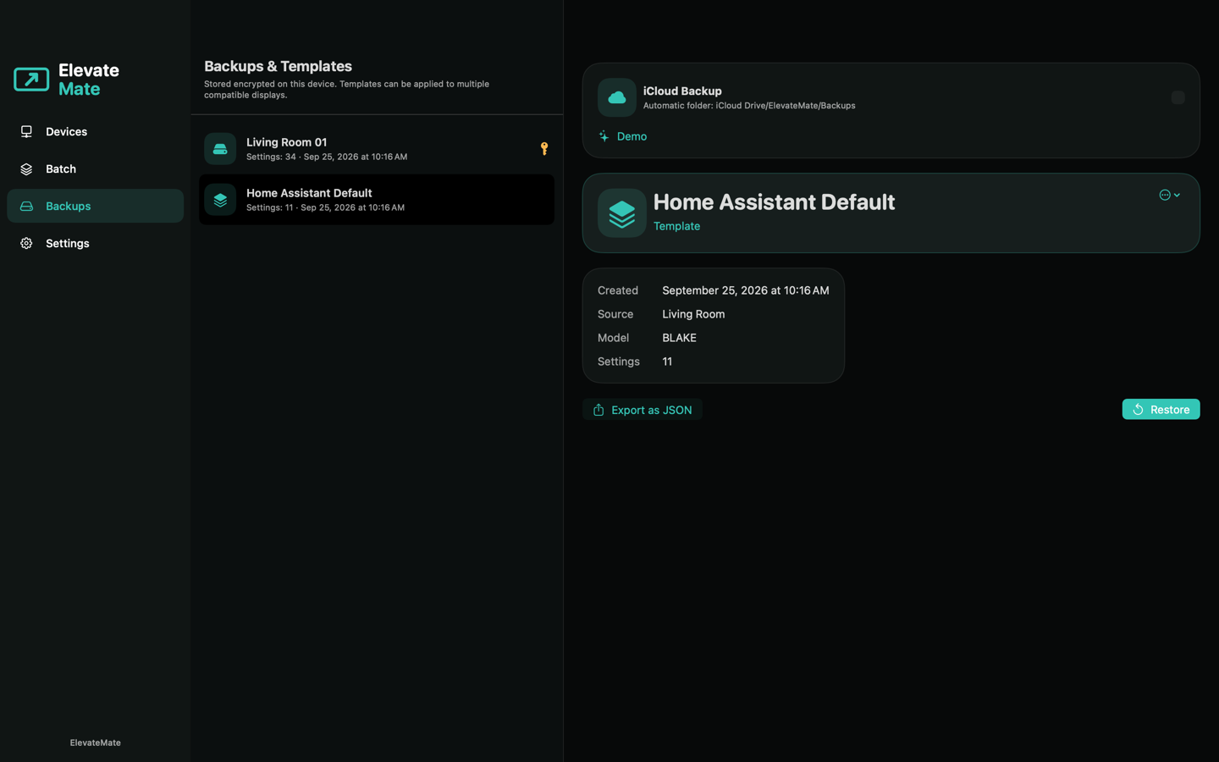Select the Home Assistant Default list title
1219x762 pixels.
pyautogui.click(x=309, y=193)
